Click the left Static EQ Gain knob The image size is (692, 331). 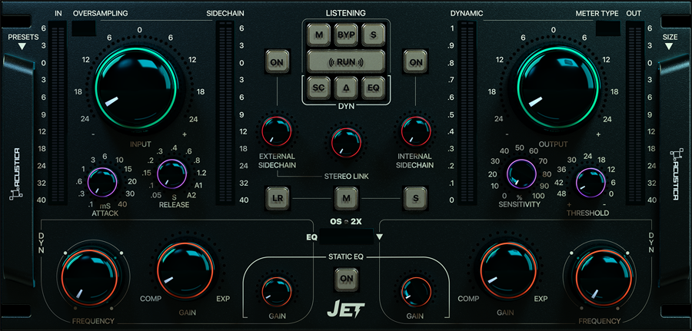(276, 292)
